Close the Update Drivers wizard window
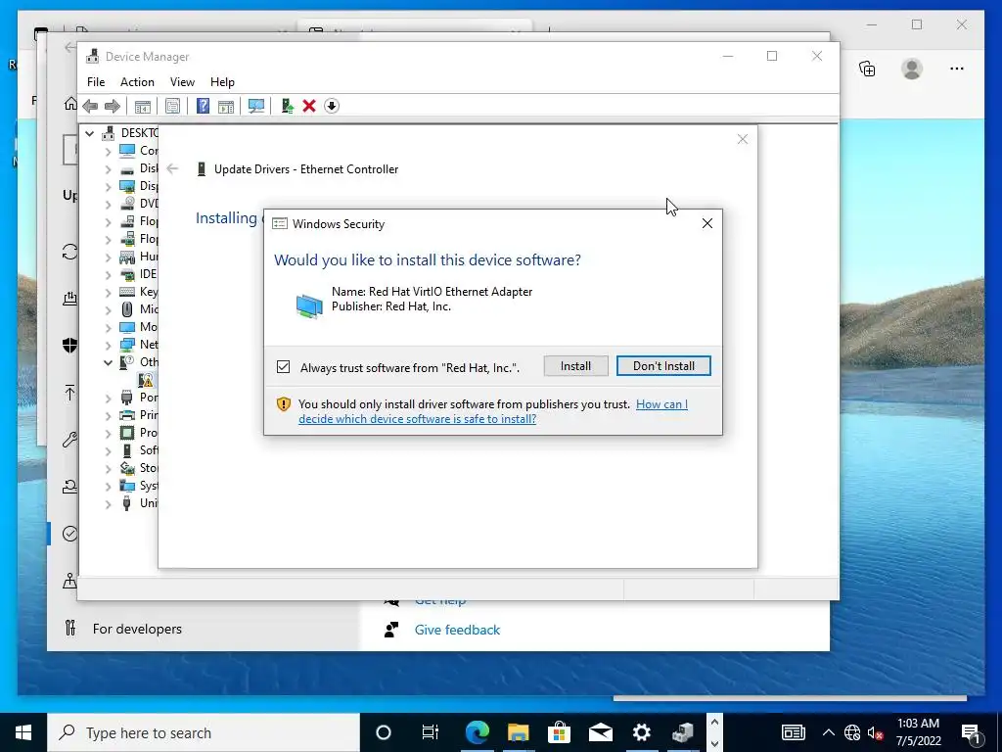This screenshot has width=1002, height=752. click(x=742, y=139)
